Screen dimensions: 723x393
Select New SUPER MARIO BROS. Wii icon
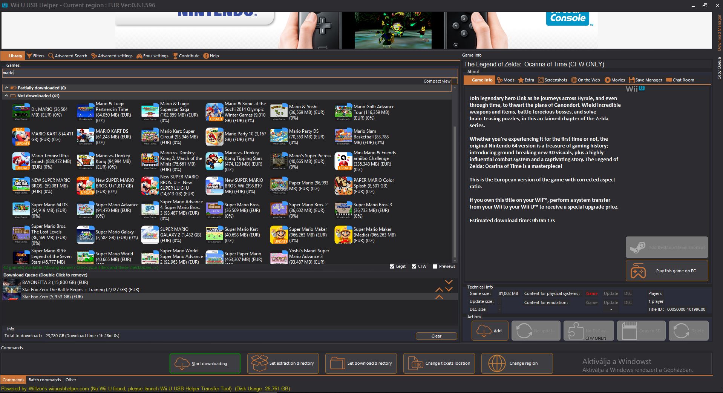tap(214, 186)
